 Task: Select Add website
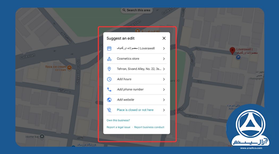tap(137, 100)
